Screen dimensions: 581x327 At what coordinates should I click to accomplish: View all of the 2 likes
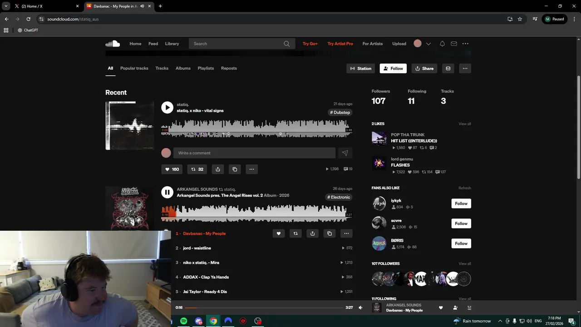465,124
